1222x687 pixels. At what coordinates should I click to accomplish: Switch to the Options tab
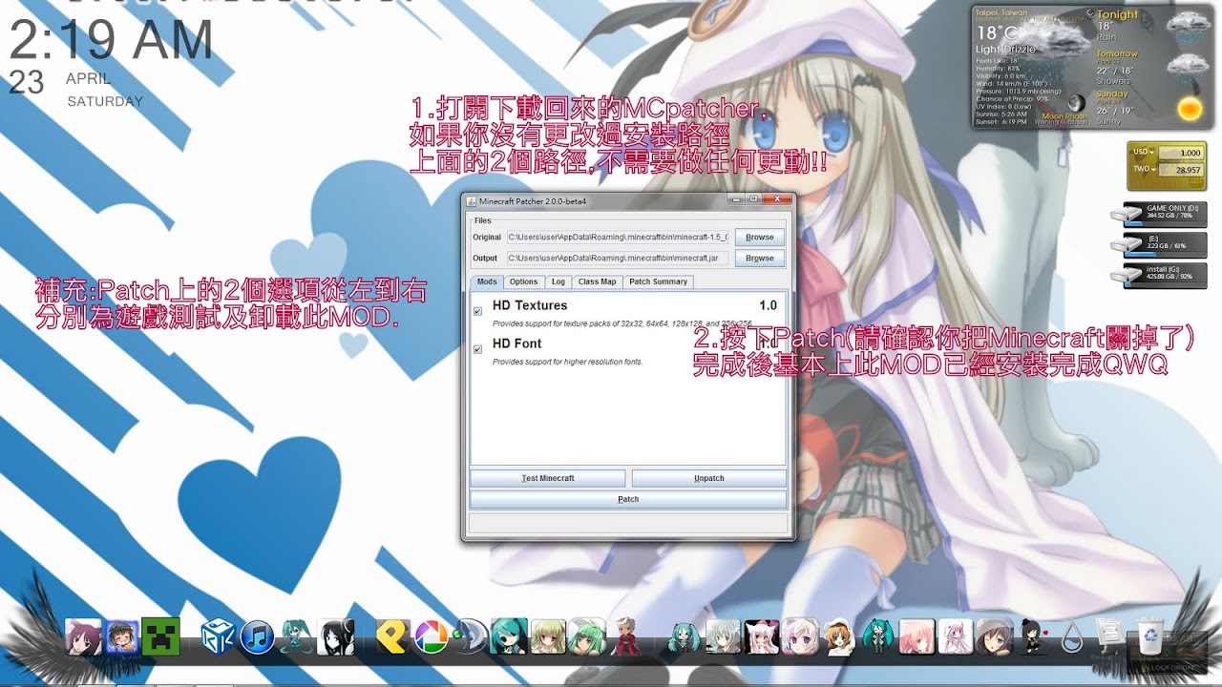[523, 281]
